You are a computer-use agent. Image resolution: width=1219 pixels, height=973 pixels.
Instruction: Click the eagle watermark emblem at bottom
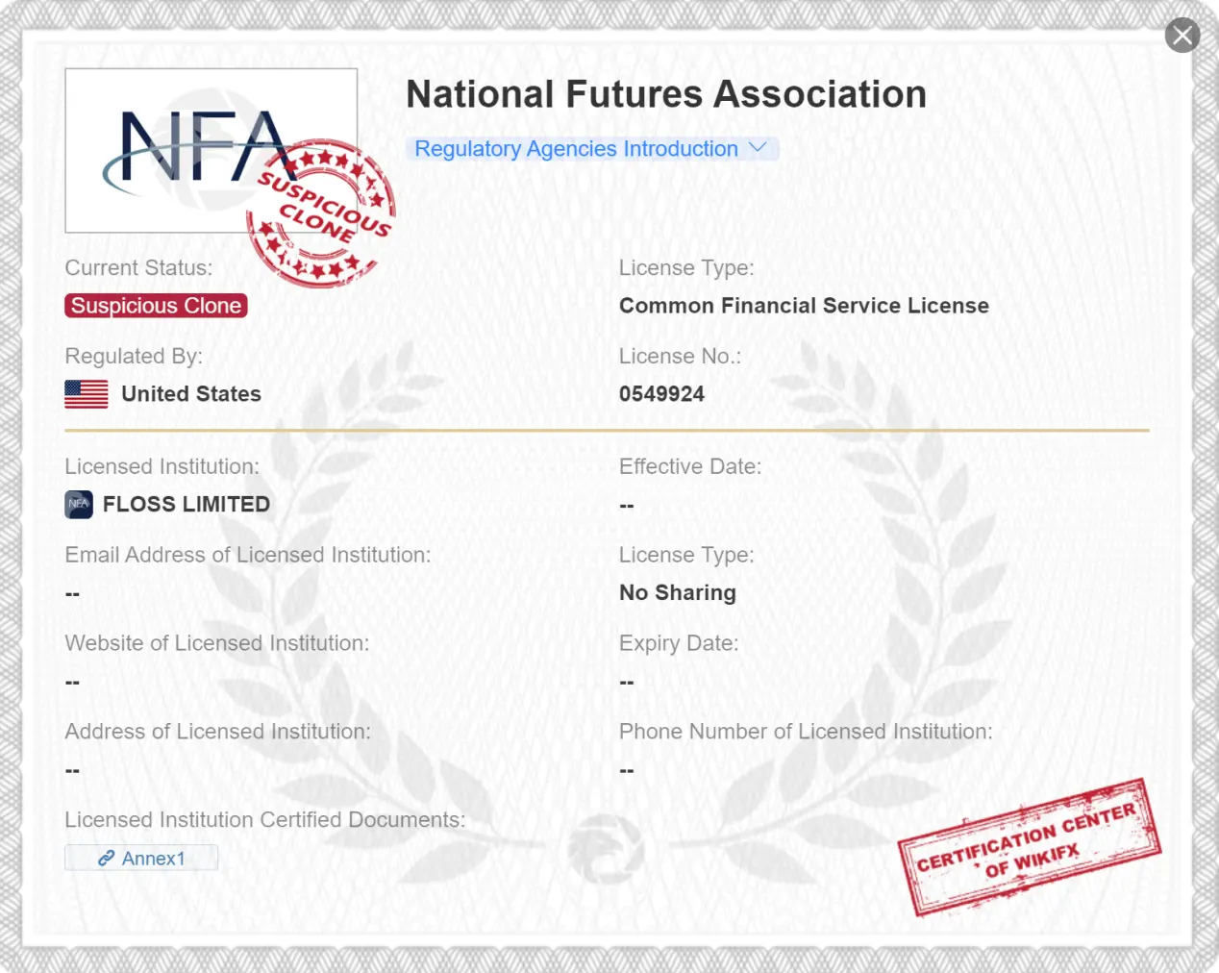606,848
